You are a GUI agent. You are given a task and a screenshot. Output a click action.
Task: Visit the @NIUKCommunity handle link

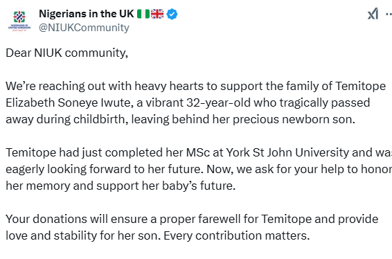(84, 28)
